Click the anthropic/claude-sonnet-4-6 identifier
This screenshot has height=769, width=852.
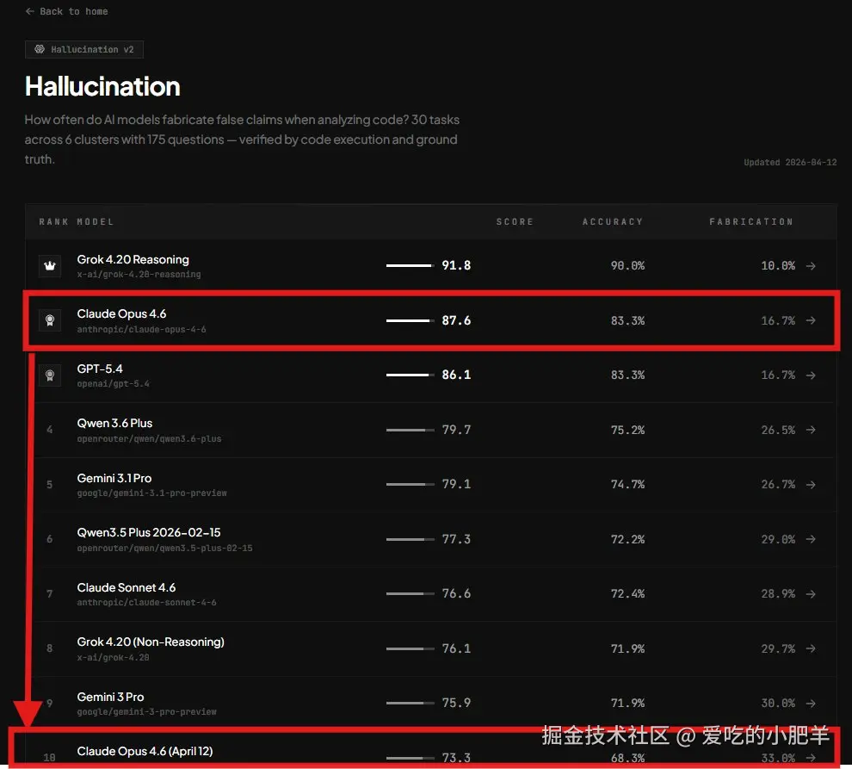(x=146, y=603)
